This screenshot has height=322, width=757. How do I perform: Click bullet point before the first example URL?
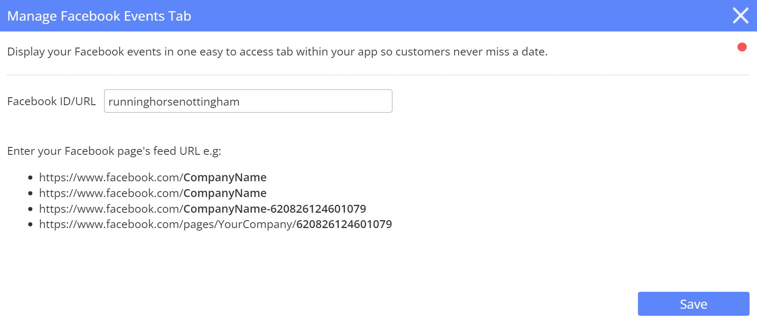pyautogui.click(x=30, y=178)
